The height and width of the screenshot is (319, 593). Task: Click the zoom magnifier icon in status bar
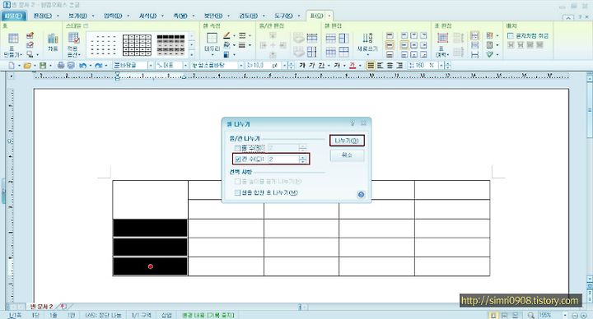(531, 315)
